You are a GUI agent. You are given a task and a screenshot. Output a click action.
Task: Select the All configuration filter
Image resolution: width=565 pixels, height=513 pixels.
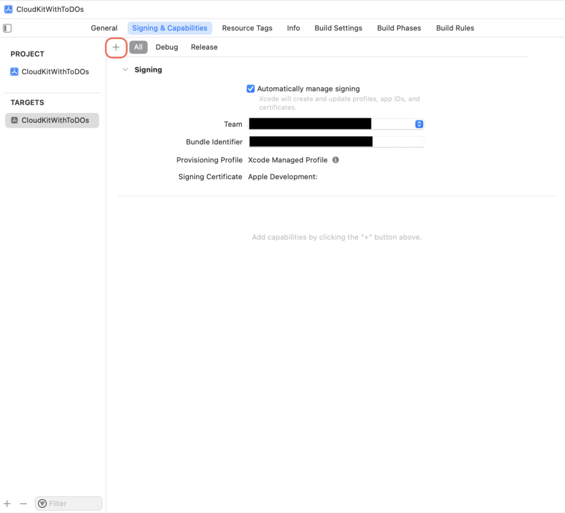[138, 47]
